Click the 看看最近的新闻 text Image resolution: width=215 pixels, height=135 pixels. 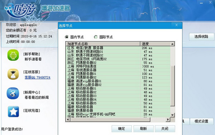point(37,97)
